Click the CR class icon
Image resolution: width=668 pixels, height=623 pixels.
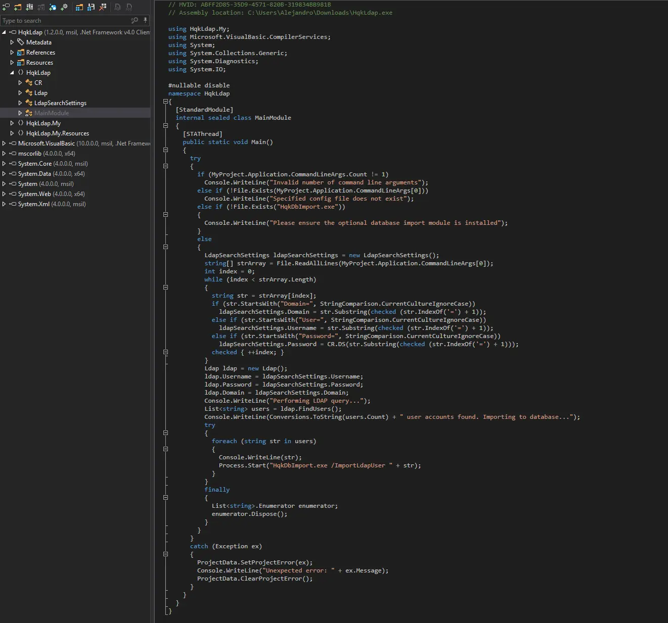pyautogui.click(x=29, y=82)
